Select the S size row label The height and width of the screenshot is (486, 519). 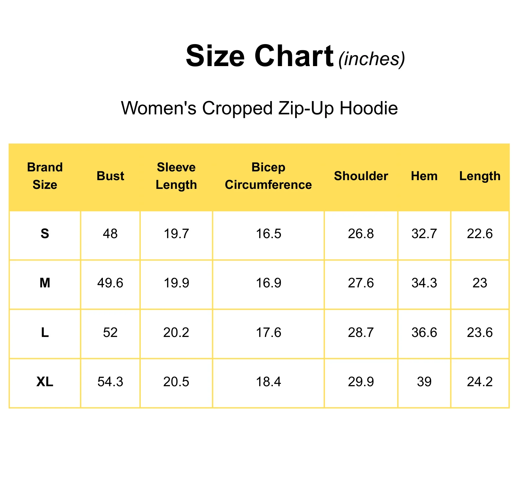[45, 234]
